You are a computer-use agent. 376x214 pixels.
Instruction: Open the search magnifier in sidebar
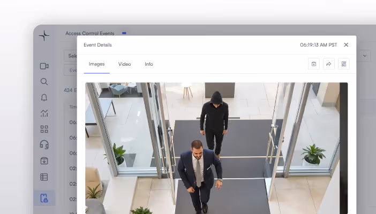pyautogui.click(x=44, y=82)
